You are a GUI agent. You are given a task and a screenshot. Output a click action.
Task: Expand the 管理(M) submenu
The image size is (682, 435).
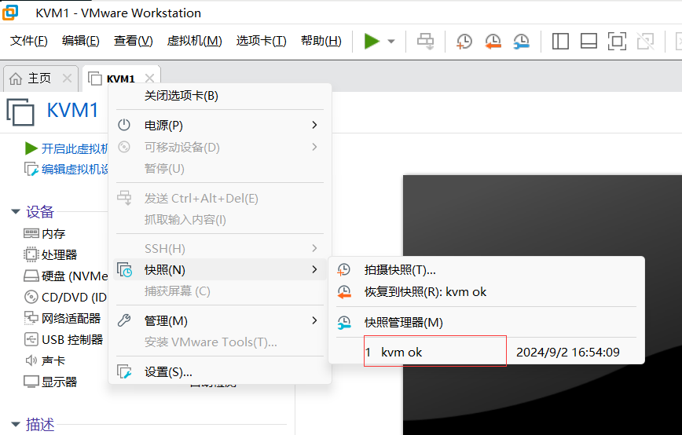point(220,320)
